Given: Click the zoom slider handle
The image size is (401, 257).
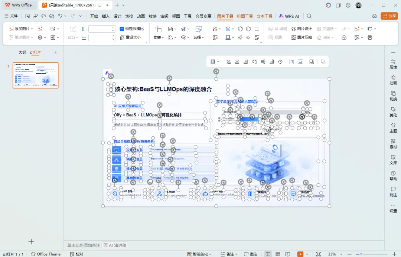Looking at the screenshot, I should 361,254.
